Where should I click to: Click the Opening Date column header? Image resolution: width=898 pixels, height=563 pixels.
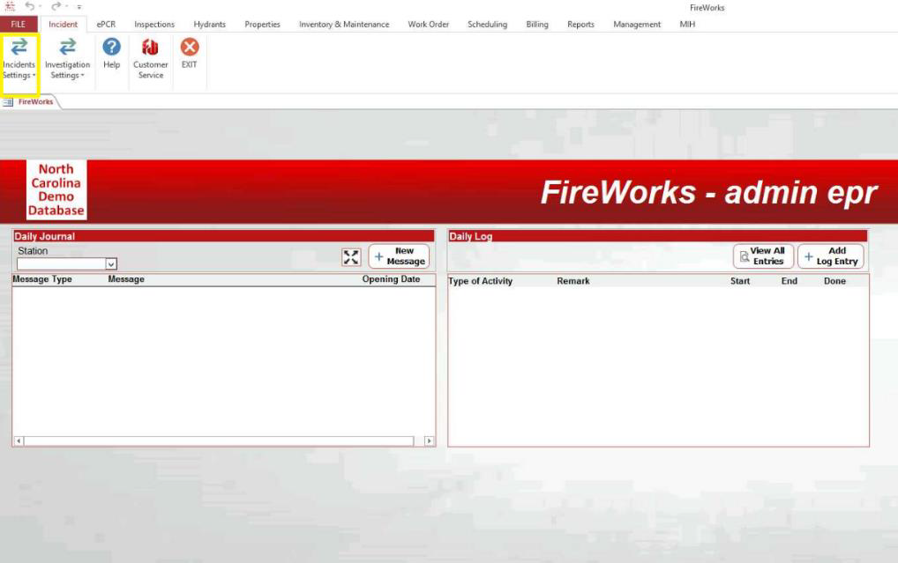click(391, 279)
